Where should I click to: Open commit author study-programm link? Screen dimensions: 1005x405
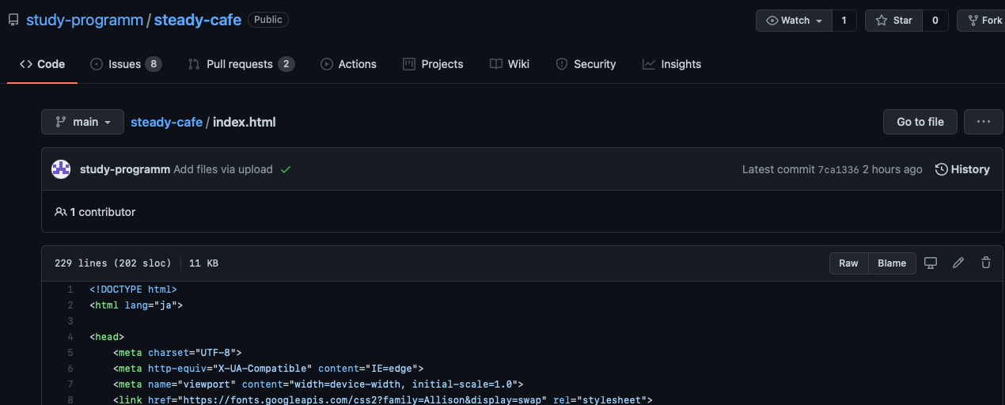click(x=125, y=169)
